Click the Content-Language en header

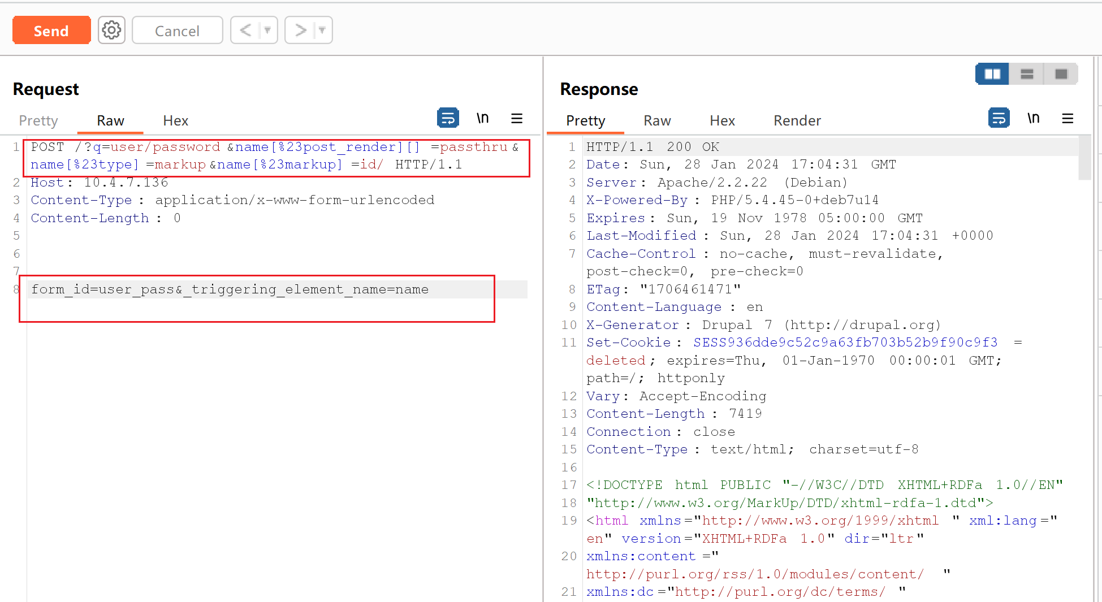[x=675, y=307]
